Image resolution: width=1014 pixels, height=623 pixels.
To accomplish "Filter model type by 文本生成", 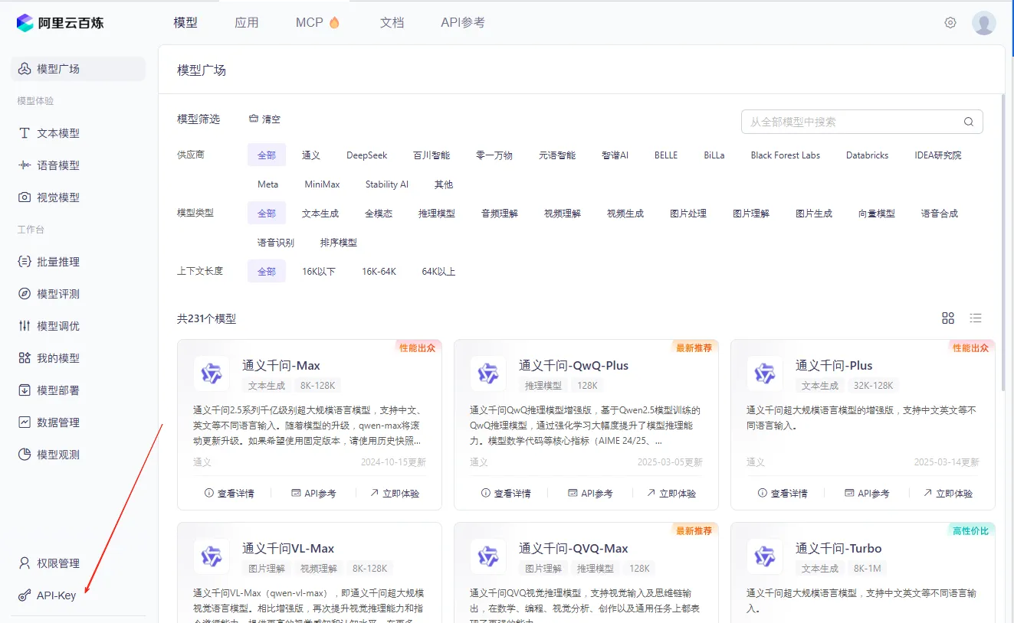I will coord(320,214).
